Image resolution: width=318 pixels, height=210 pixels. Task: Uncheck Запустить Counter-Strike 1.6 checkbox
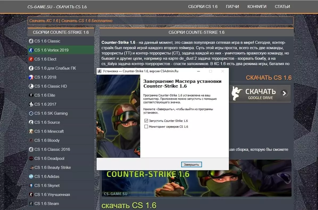pyautogui.click(x=146, y=121)
